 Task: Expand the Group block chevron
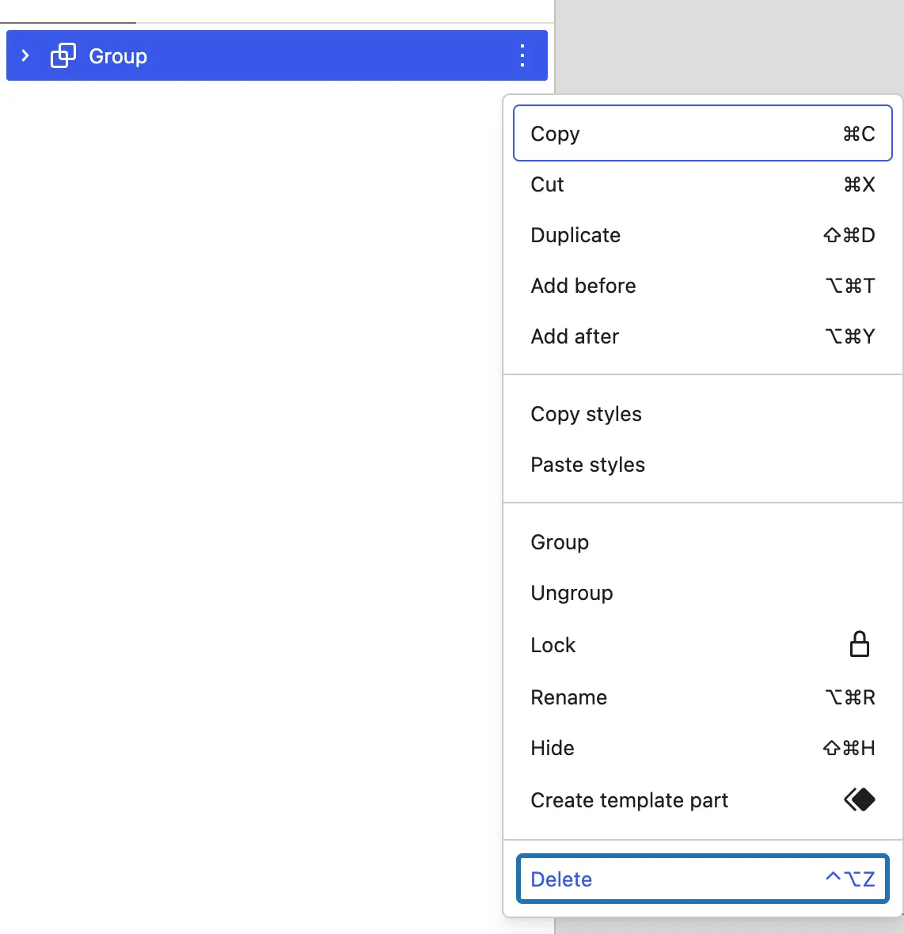pos(25,56)
